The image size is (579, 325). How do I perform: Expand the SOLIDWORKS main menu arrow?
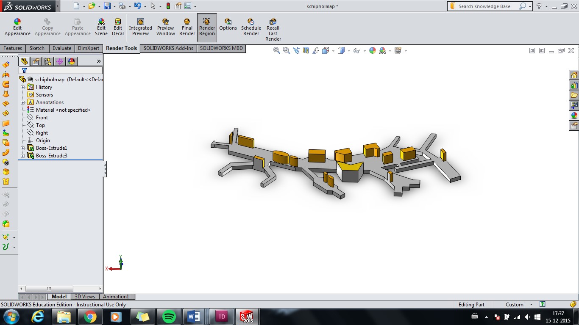click(58, 7)
